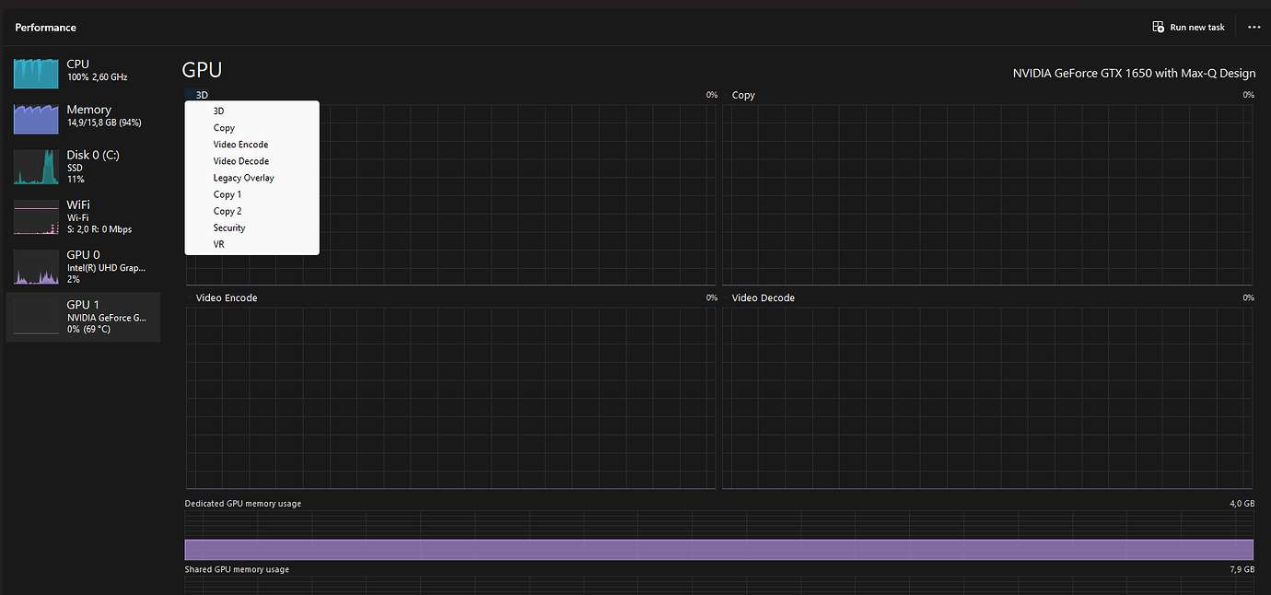Select Disk 0 (C:) graph thumbnail
Viewport: 1271px width, 595px height.
(36, 168)
